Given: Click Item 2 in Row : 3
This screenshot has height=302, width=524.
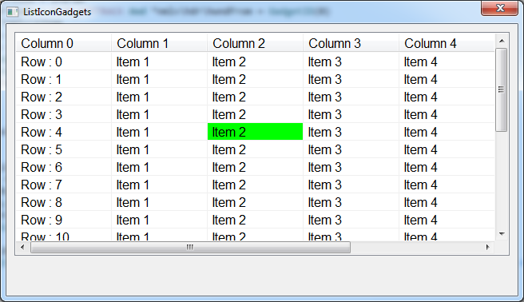Looking at the screenshot, I should click(256, 114).
